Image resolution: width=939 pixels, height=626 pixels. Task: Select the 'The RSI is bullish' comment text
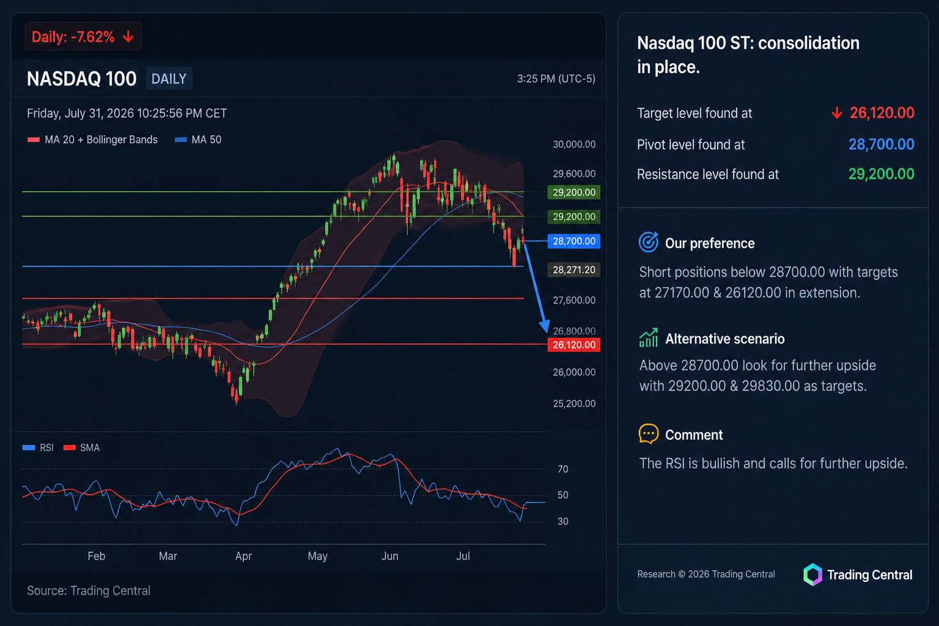[773, 463]
